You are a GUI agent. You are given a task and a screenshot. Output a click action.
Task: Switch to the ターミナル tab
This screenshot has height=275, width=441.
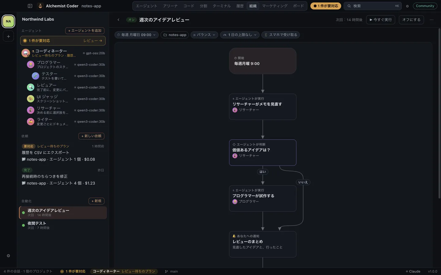[222, 6]
